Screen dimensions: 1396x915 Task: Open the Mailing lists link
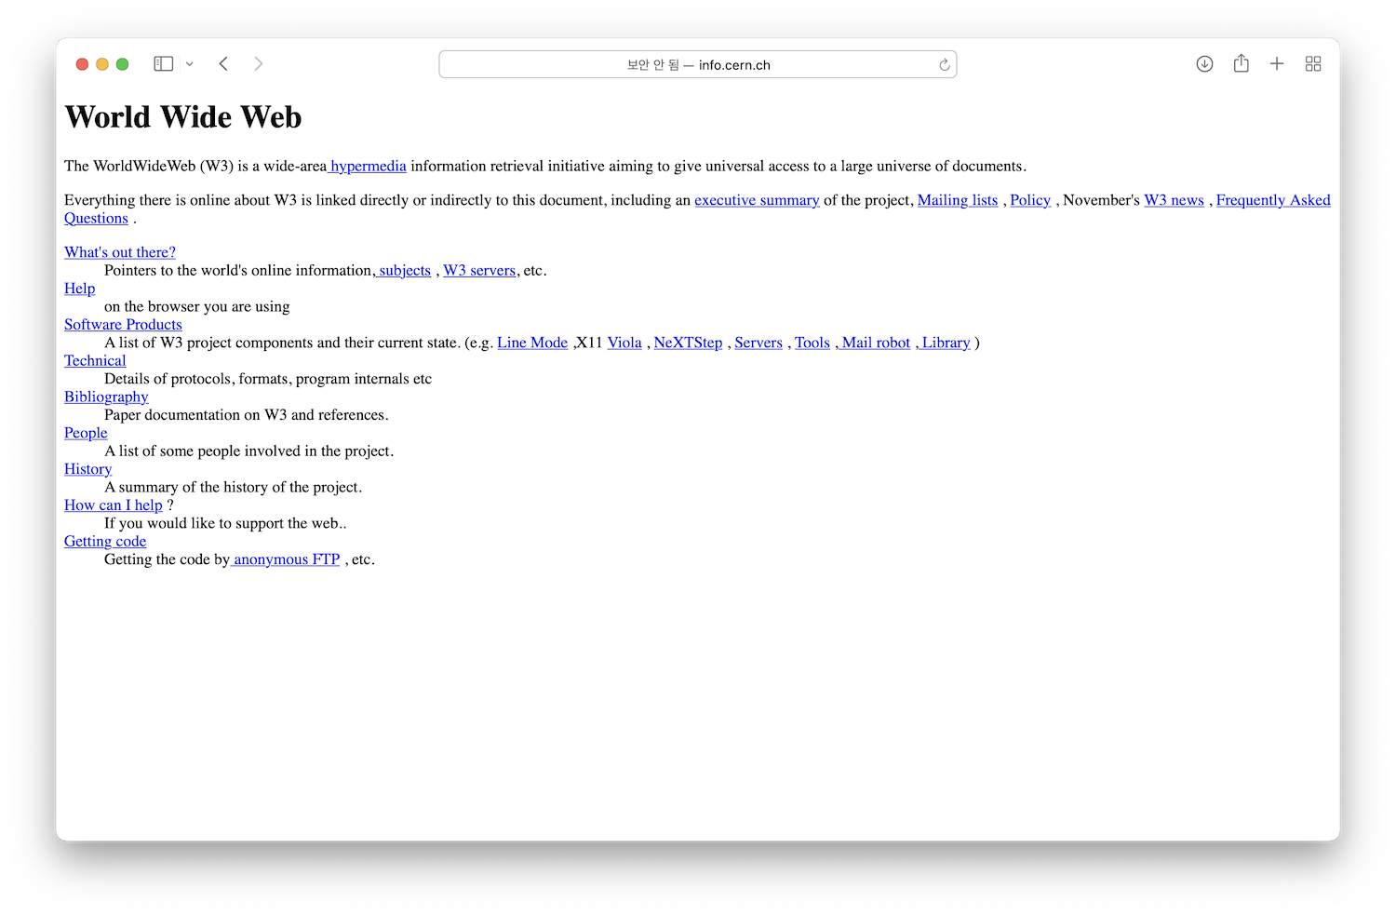pos(957,200)
